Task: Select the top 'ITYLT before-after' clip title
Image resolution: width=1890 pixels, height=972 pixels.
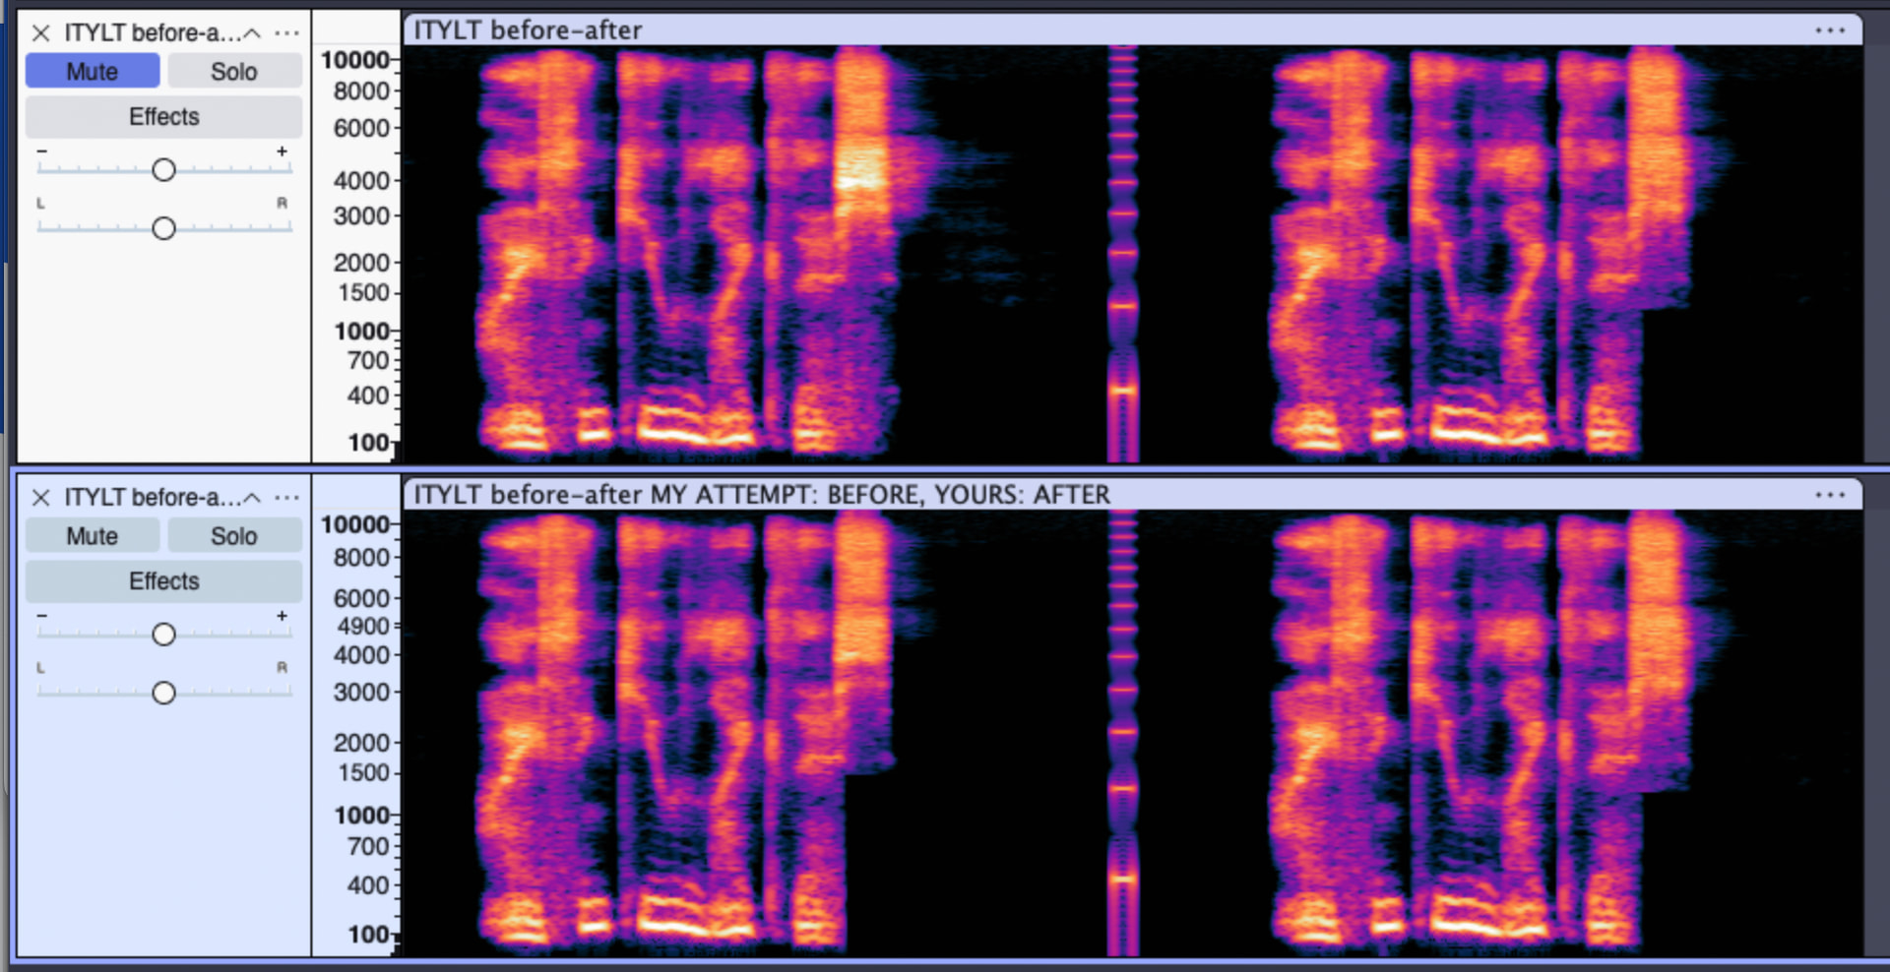Action: 528,30
